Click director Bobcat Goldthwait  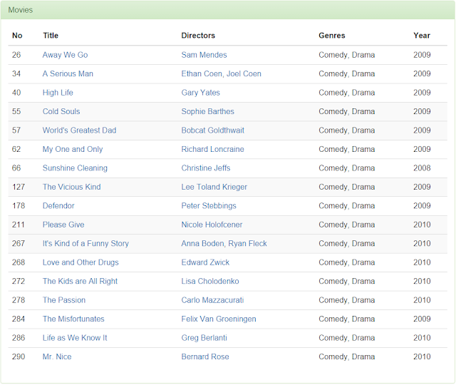212,130
